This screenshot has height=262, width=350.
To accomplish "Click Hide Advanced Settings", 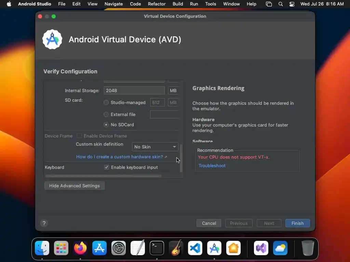I will coord(74,186).
